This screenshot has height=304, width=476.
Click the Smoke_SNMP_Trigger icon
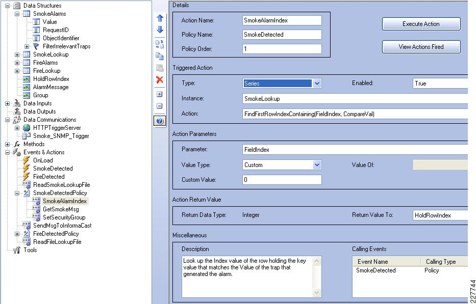[x=27, y=136]
